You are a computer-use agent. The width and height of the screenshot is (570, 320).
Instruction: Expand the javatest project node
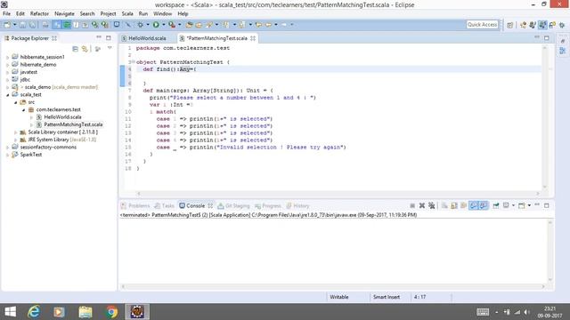(8, 72)
